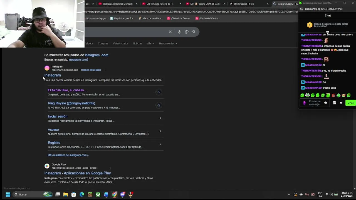Click the green Chat send button

[x=350, y=103]
